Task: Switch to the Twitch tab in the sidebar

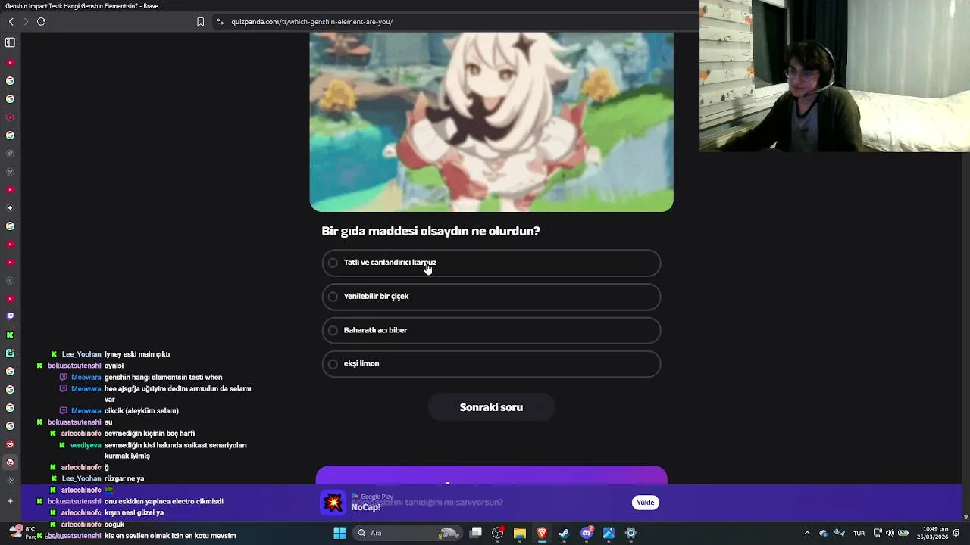Action: (x=10, y=316)
